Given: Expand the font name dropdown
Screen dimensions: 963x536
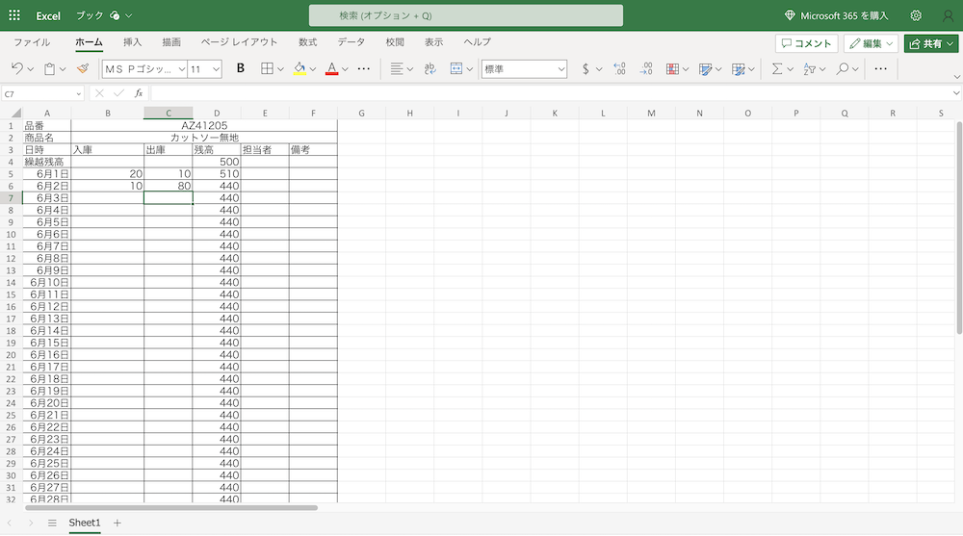Looking at the screenshot, I should [x=181, y=69].
